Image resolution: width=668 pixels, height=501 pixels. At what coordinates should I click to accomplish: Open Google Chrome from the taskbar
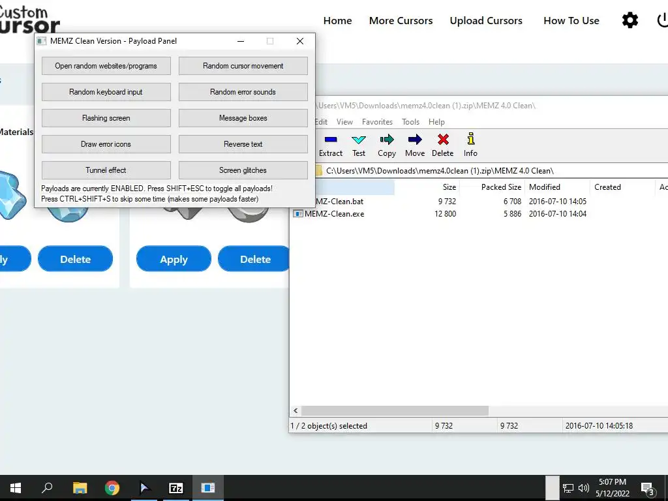pos(112,488)
